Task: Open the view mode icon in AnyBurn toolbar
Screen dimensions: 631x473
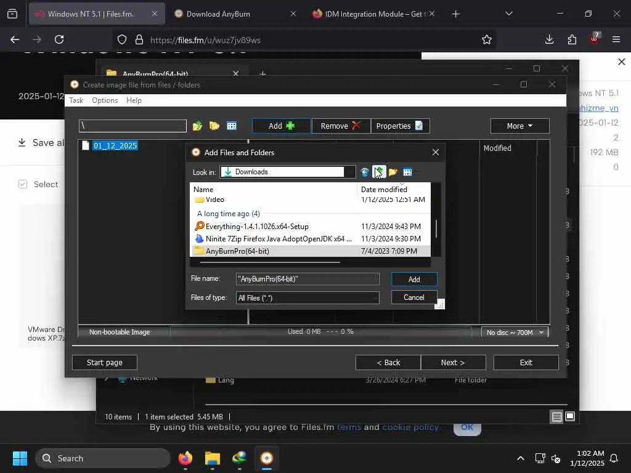Action: tap(232, 126)
